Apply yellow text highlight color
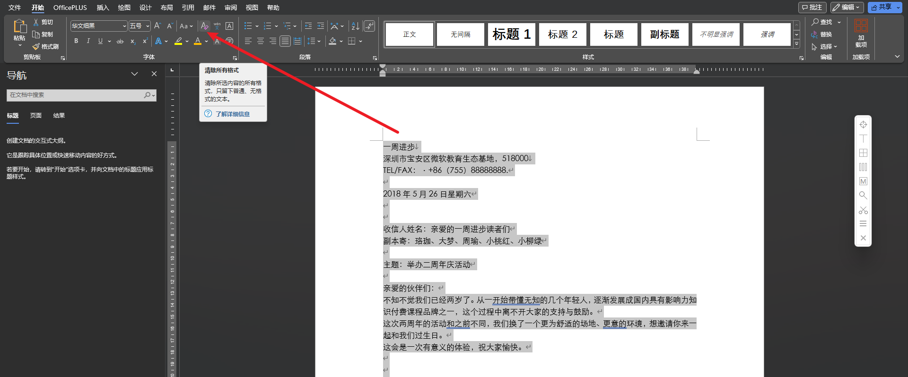This screenshot has height=377, width=908. click(178, 41)
